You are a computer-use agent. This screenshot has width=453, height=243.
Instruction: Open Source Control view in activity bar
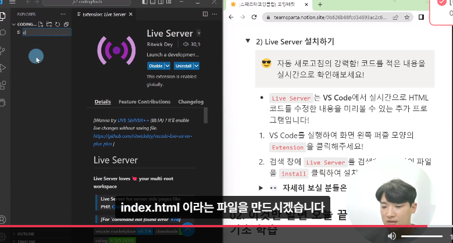2,51
